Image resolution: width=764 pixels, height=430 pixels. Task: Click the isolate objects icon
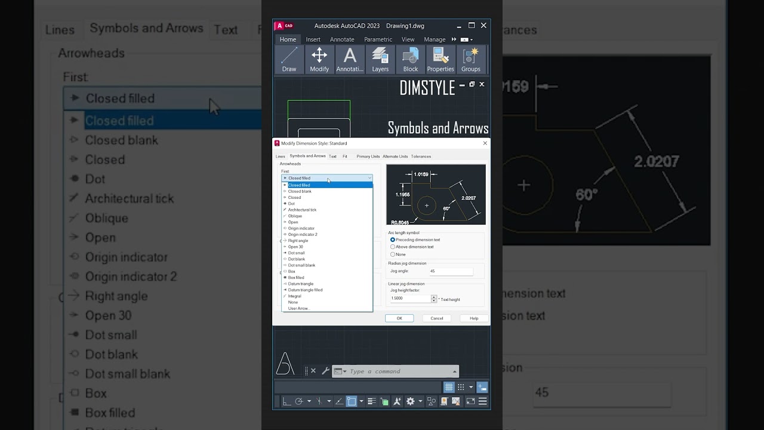(x=456, y=401)
